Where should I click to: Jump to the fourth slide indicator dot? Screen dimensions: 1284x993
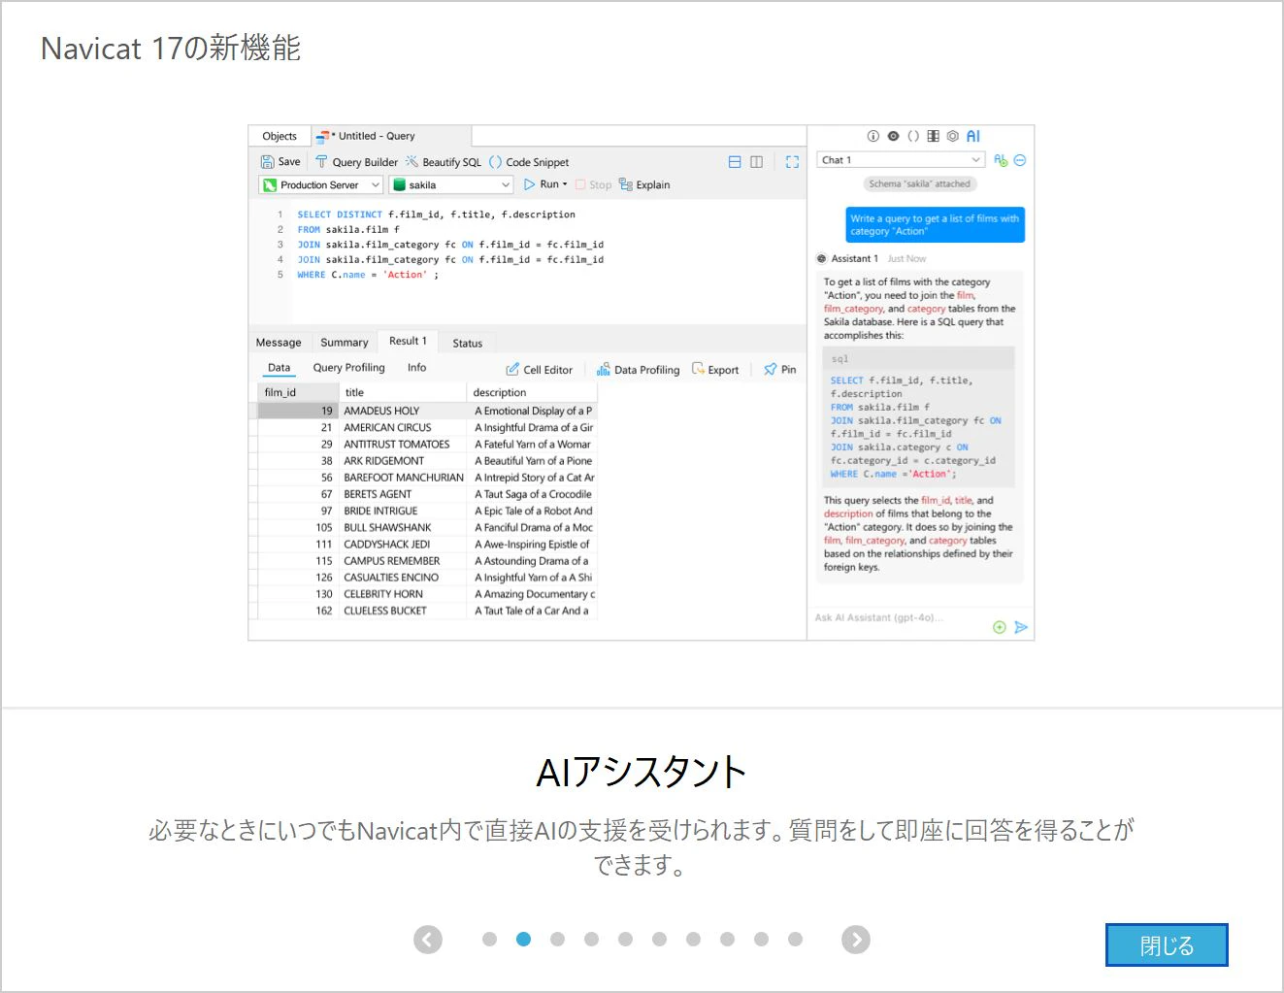(591, 940)
